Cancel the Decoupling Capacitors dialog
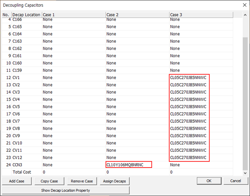Screen dimensions: 250x196 click(x=235, y=181)
